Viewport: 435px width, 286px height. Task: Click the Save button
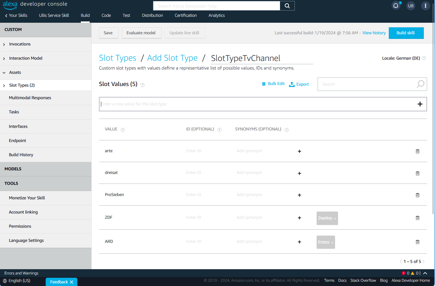[109, 33]
